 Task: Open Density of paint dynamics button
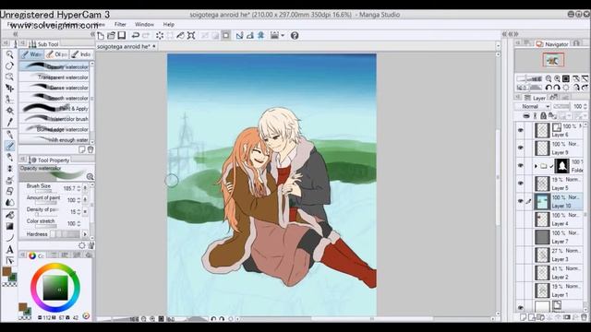click(85, 211)
